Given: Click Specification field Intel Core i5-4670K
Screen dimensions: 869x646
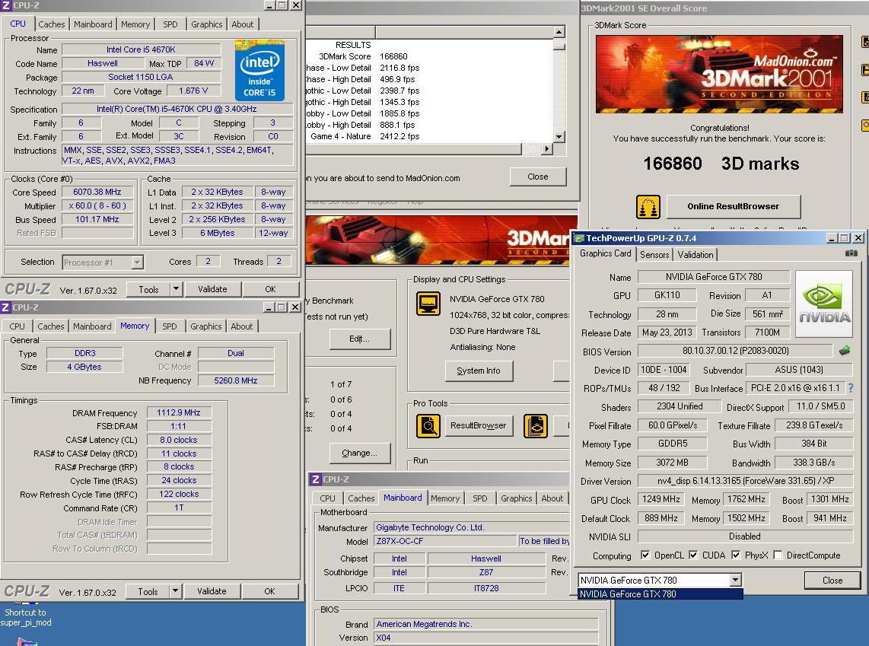Looking at the screenshot, I should click(x=177, y=109).
